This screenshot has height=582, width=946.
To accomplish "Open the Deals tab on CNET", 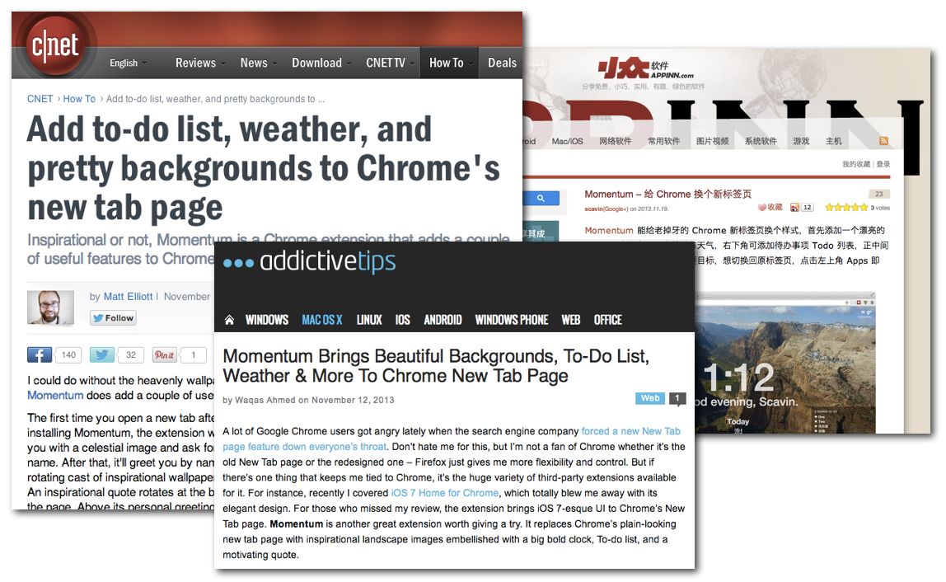I will pos(502,63).
